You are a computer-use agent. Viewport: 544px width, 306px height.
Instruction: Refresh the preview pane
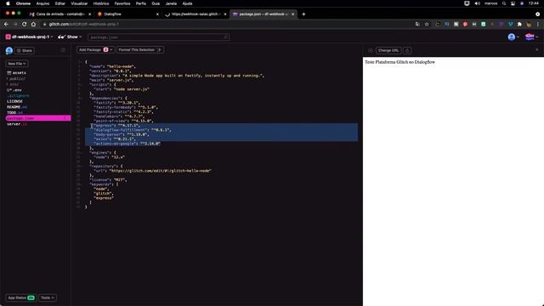(x=407, y=51)
